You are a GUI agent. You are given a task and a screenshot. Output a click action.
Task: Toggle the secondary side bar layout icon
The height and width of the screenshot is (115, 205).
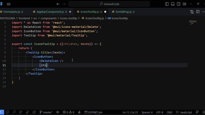pos(178,4)
